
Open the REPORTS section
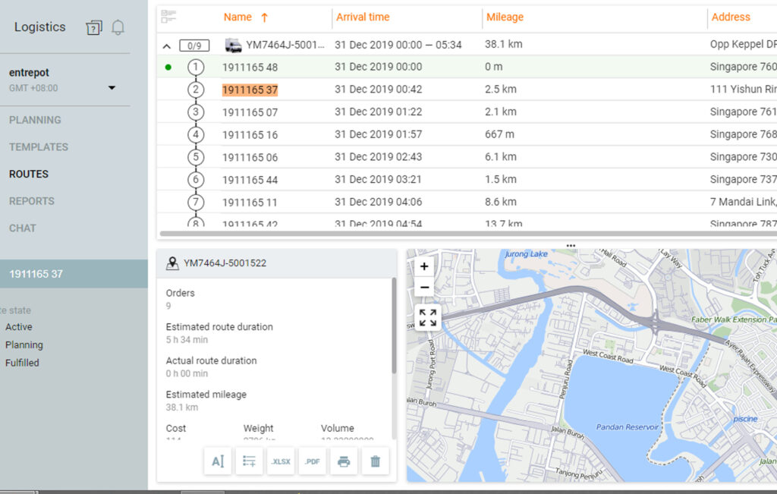(x=32, y=201)
